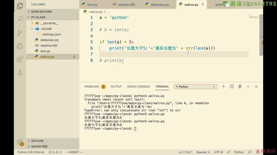Open the OUTPUT panel tab

116,87
